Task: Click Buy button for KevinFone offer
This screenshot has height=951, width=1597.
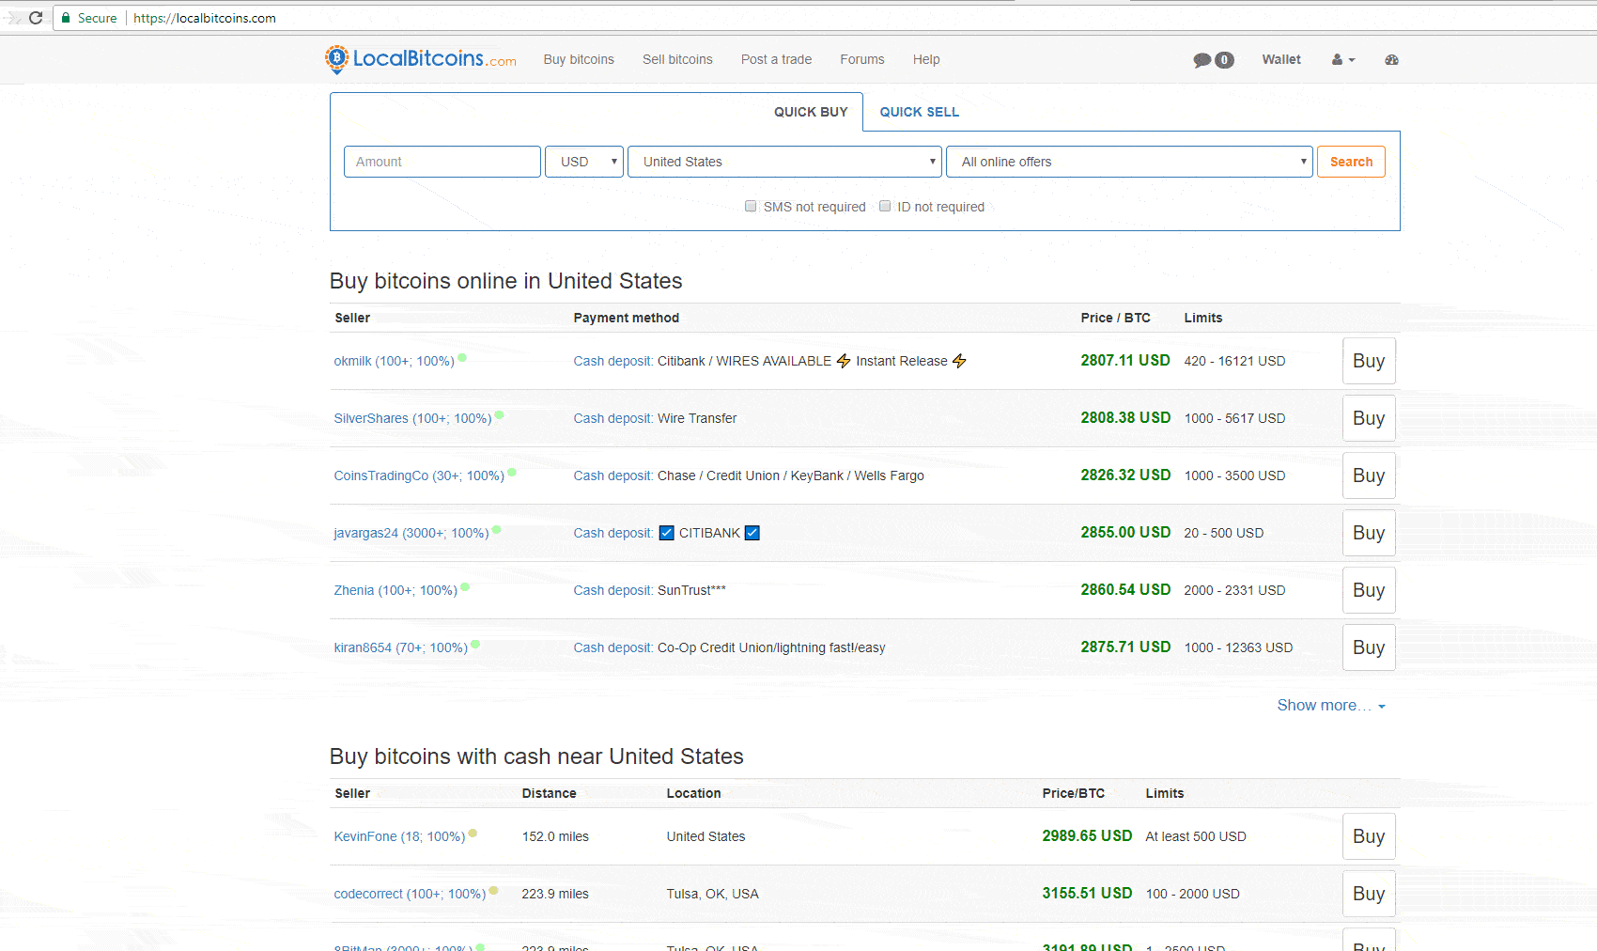Action: tap(1369, 836)
